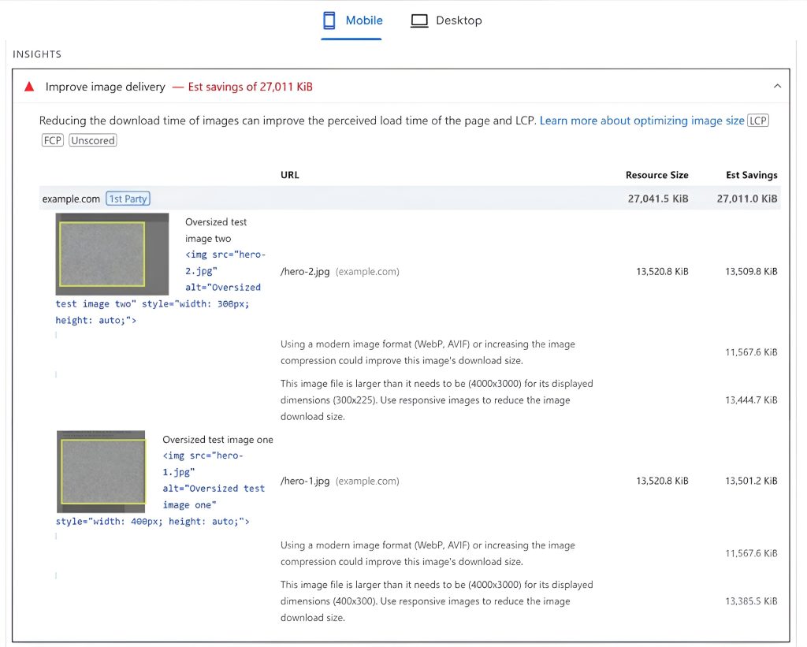Click the red warning triangle icon
Screen dimensions: 807x647
point(29,87)
